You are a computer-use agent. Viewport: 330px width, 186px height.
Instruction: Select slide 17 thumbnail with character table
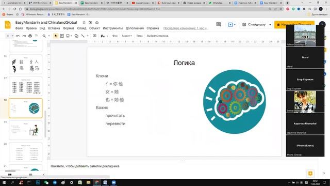25,86
